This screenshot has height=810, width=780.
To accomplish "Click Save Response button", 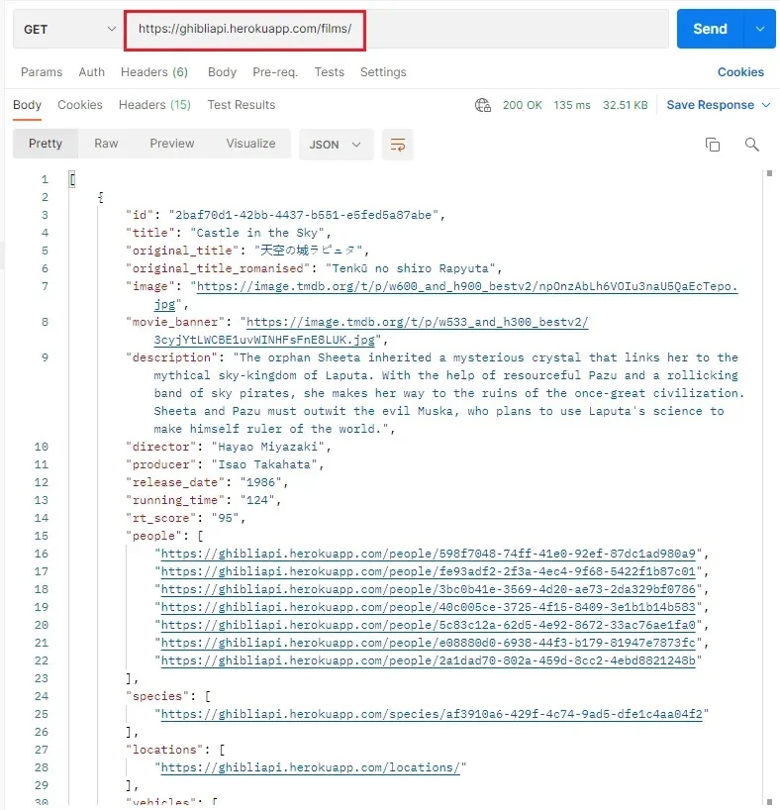I will coord(711,105).
